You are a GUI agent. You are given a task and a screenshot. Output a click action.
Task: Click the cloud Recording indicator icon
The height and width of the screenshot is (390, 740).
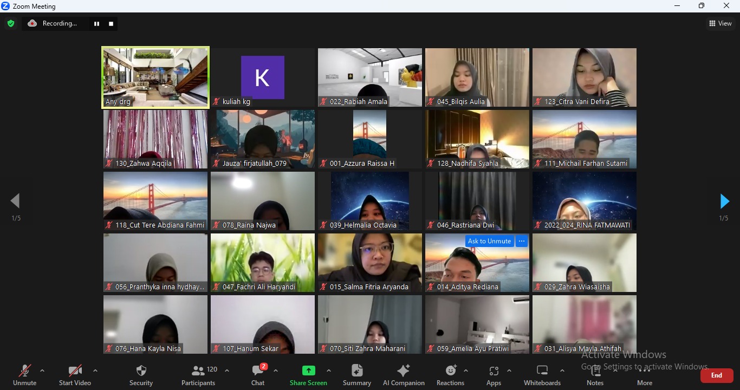tap(33, 23)
